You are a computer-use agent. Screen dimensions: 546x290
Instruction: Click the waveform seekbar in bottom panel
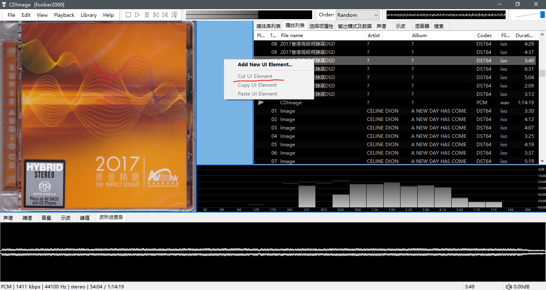click(x=273, y=252)
